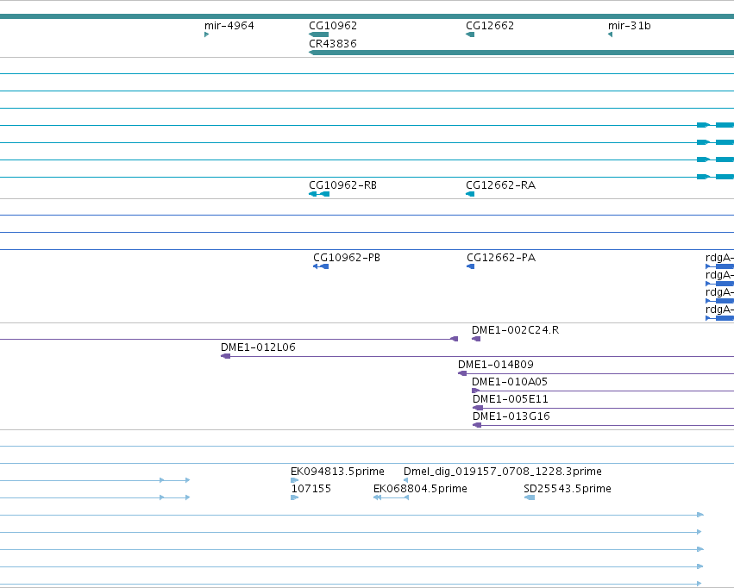Select the SD25543.5prime EST glyph
Viewport: 734px width, 588px height.
[x=529, y=497]
